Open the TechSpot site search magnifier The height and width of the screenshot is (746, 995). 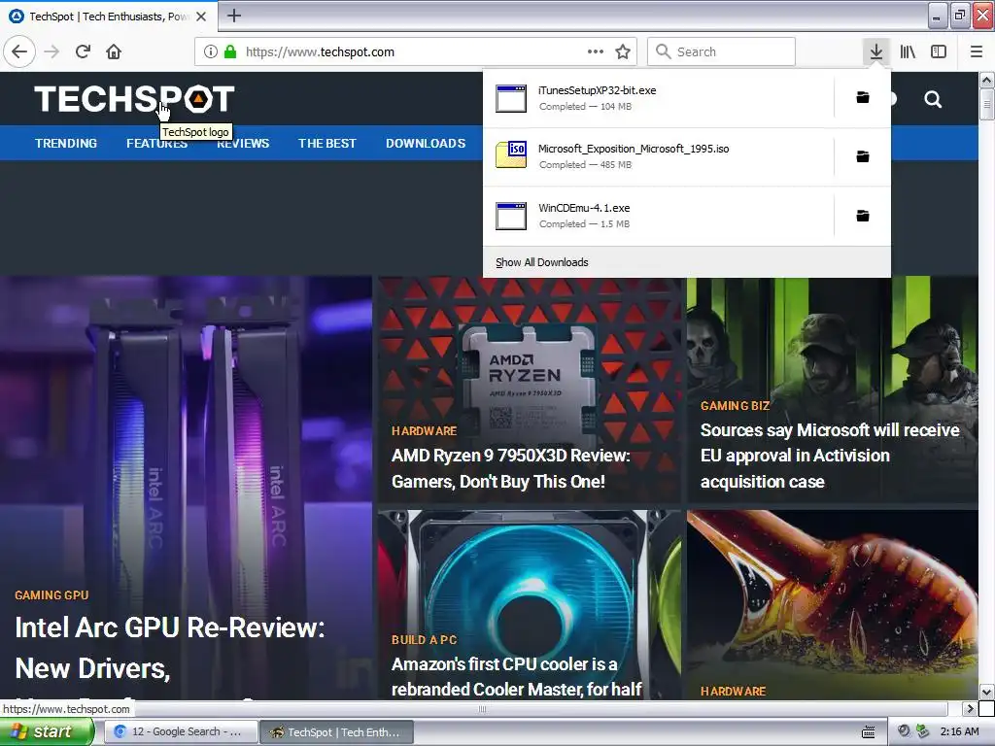click(x=933, y=99)
